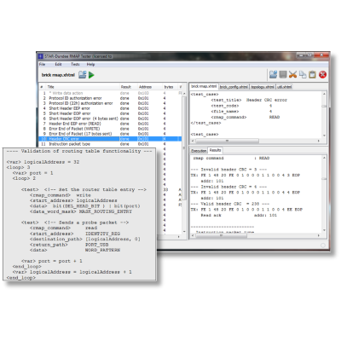The image size is (341, 341).
Task: Open script file icon beside brick rmap.xhtml
Action: (x=82, y=75)
